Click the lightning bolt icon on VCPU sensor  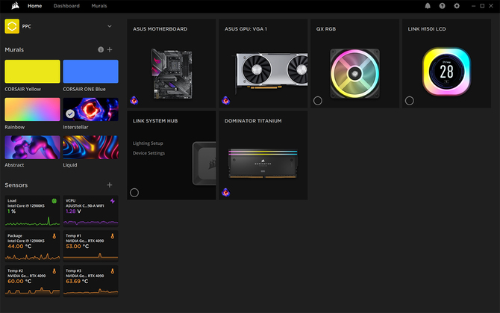(x=113, y=201)
